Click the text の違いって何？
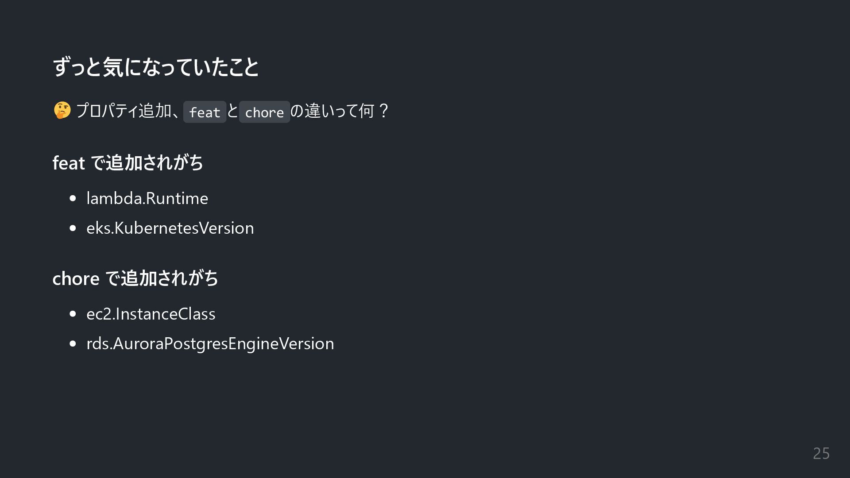This screenshot has width=850, height=478. point(340,111)
